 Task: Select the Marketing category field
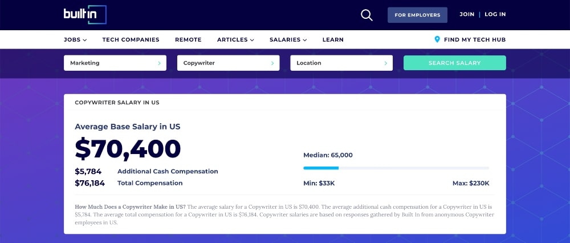tap(111, 63)
